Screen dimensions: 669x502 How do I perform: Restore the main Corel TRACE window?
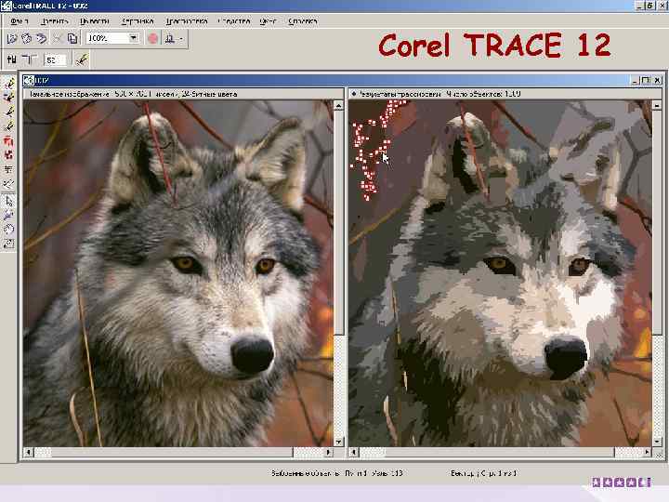(649, 6)
